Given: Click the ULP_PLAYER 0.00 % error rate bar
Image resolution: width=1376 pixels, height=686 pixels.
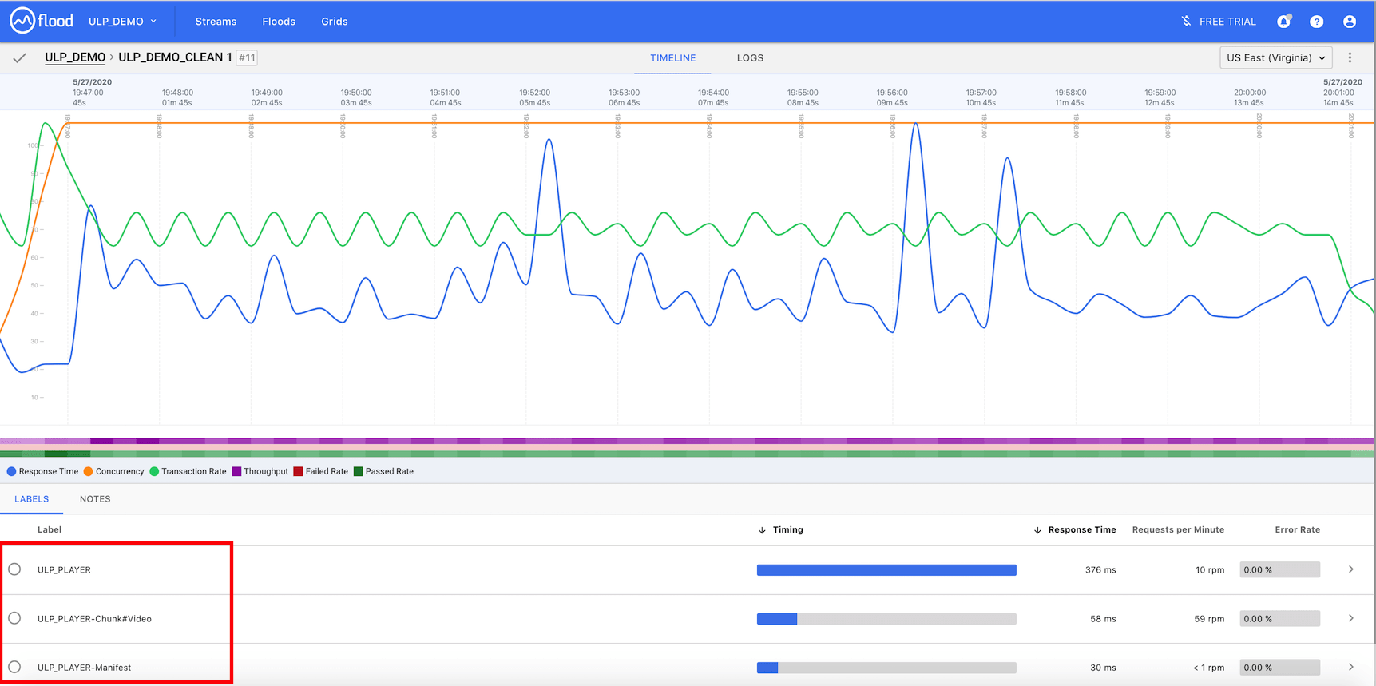Looking at the screenshot, I should 1280,570.
